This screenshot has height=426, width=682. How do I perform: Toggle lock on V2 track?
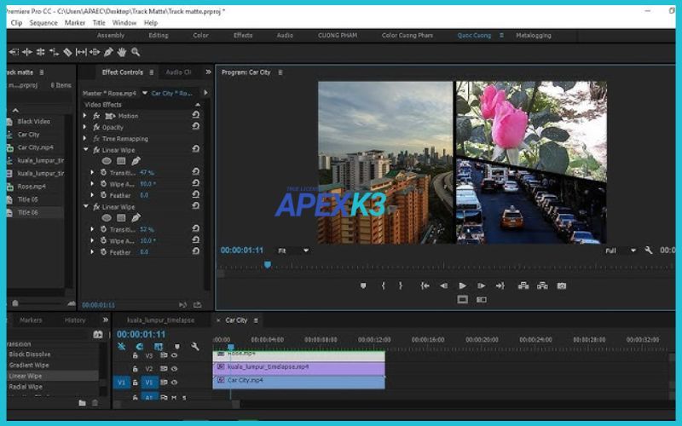coord(136,369)
